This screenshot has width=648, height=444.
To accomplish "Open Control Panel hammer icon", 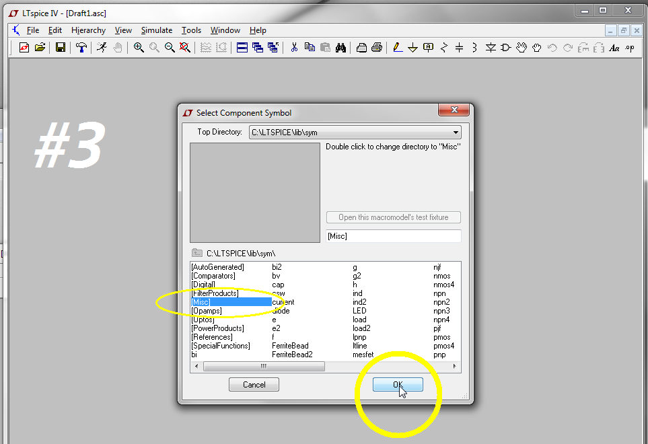I will 81,48.
